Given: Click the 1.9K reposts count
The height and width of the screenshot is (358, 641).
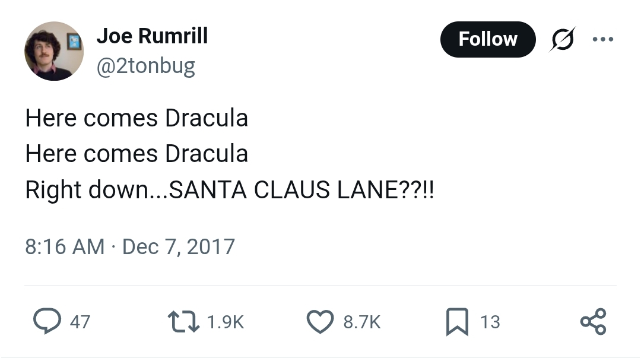Looking at the screenshot, I should 226,322.
